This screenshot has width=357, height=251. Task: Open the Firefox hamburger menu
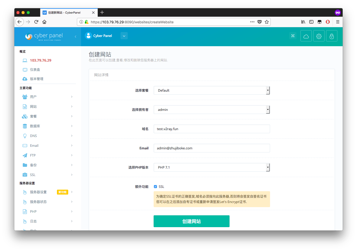(x=338, y=22)
